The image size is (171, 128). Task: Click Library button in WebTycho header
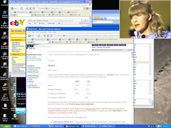click(x=110, y=45)
